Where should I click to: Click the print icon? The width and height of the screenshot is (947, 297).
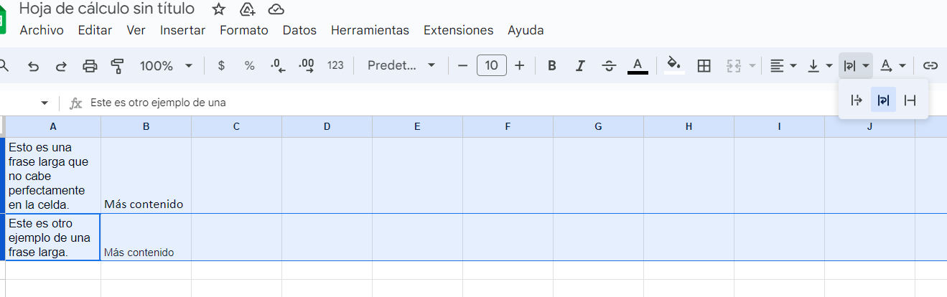(90, 66)
